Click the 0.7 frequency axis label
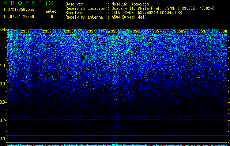 coord(3,120)
